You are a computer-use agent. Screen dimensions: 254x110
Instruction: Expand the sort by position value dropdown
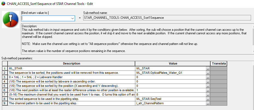click(208, 86)
